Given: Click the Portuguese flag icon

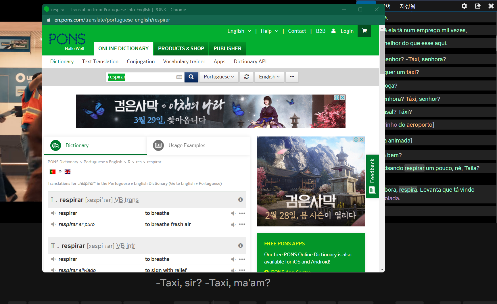Looking at the screenshot, I should 53,172.
